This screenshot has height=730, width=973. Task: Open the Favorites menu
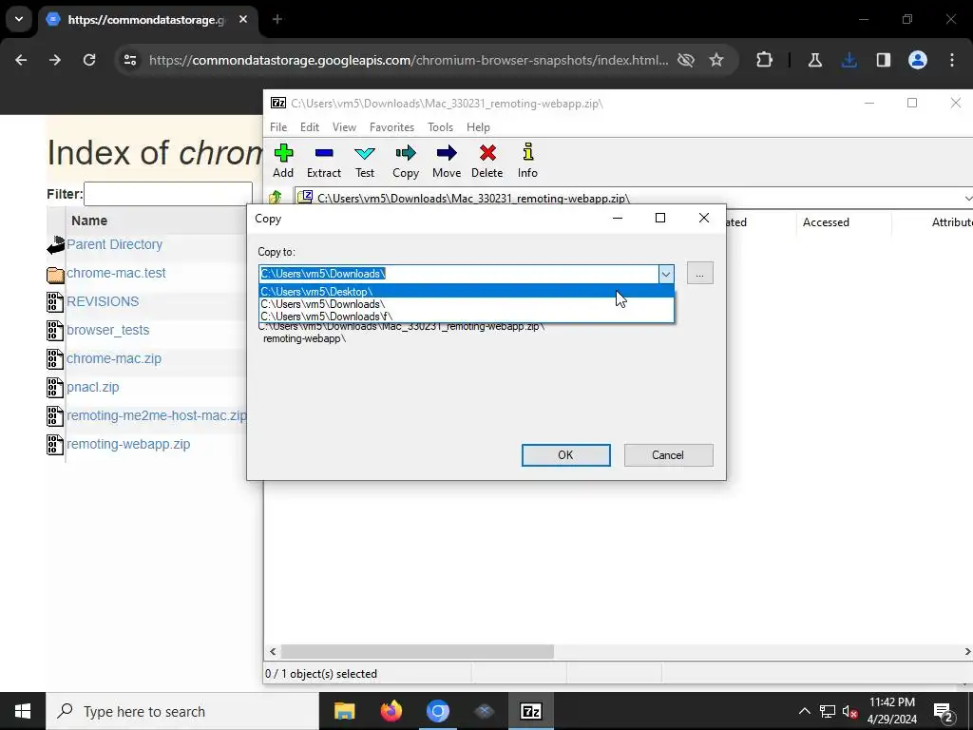(x=391, y=127)
